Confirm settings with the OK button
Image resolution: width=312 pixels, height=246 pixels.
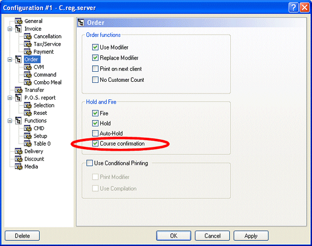tap(174, 236)
